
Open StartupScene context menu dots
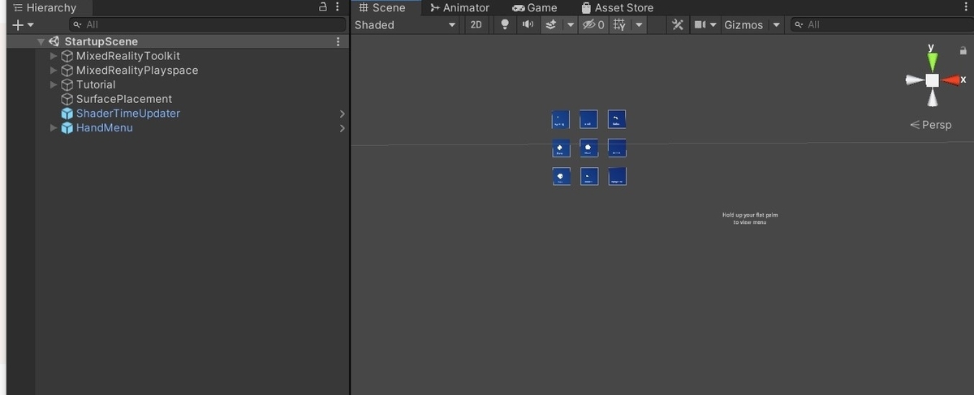338,41
